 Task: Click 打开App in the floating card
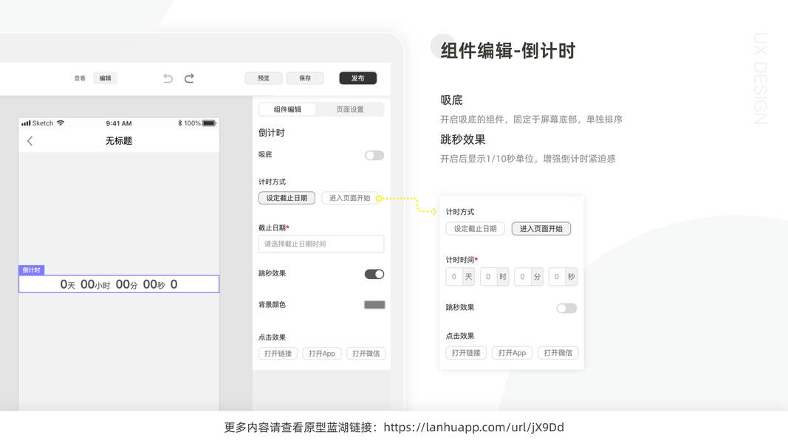click(x=512, y=353)
